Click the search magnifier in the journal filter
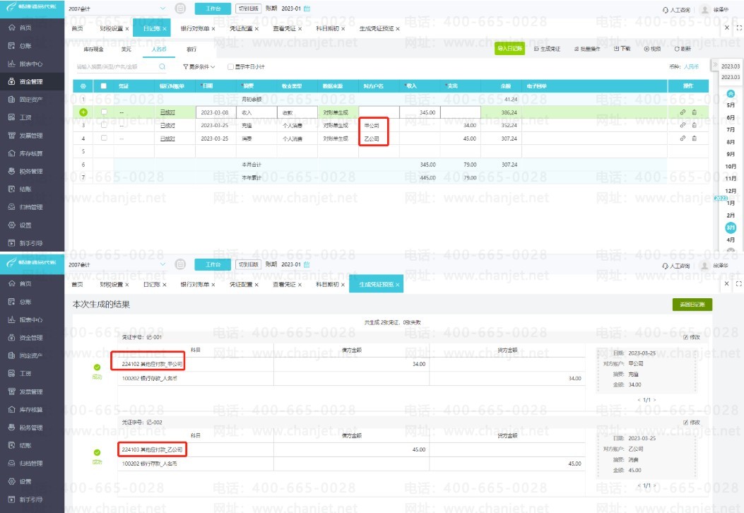Image resolution: width=744 pixels, height=513 pixels. coord(162,67)
